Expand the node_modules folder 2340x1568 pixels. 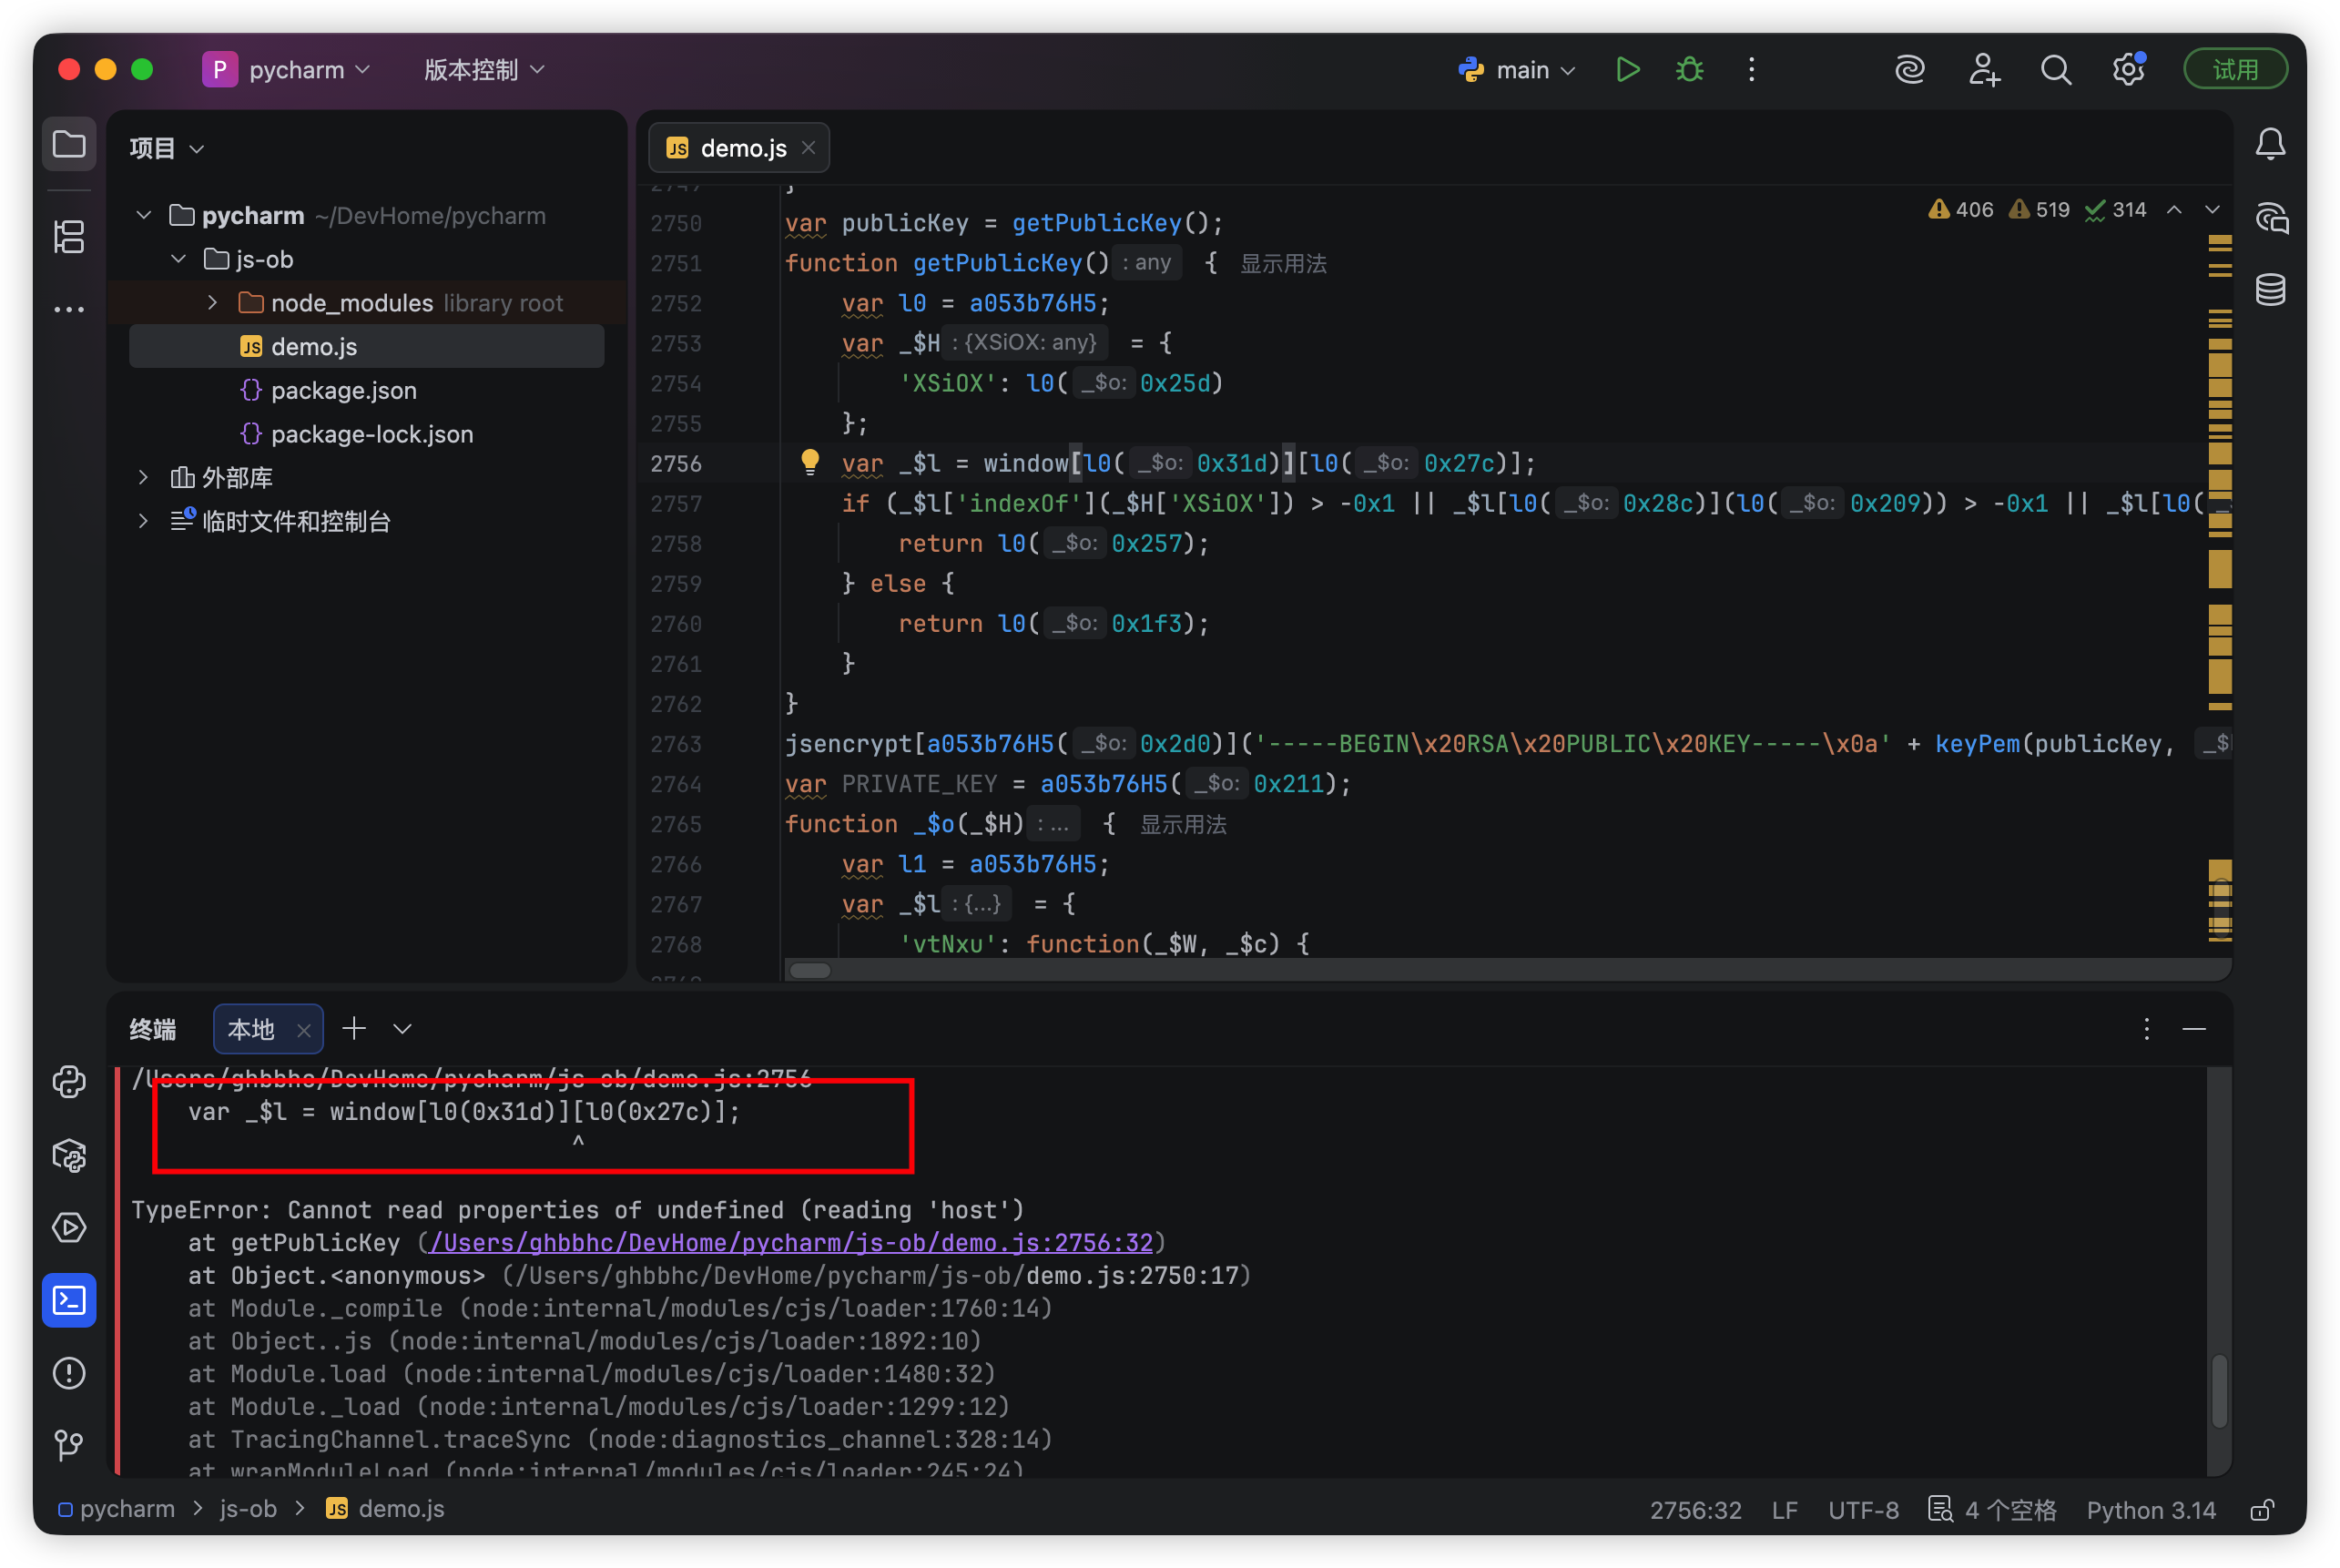tap(212, 302)
